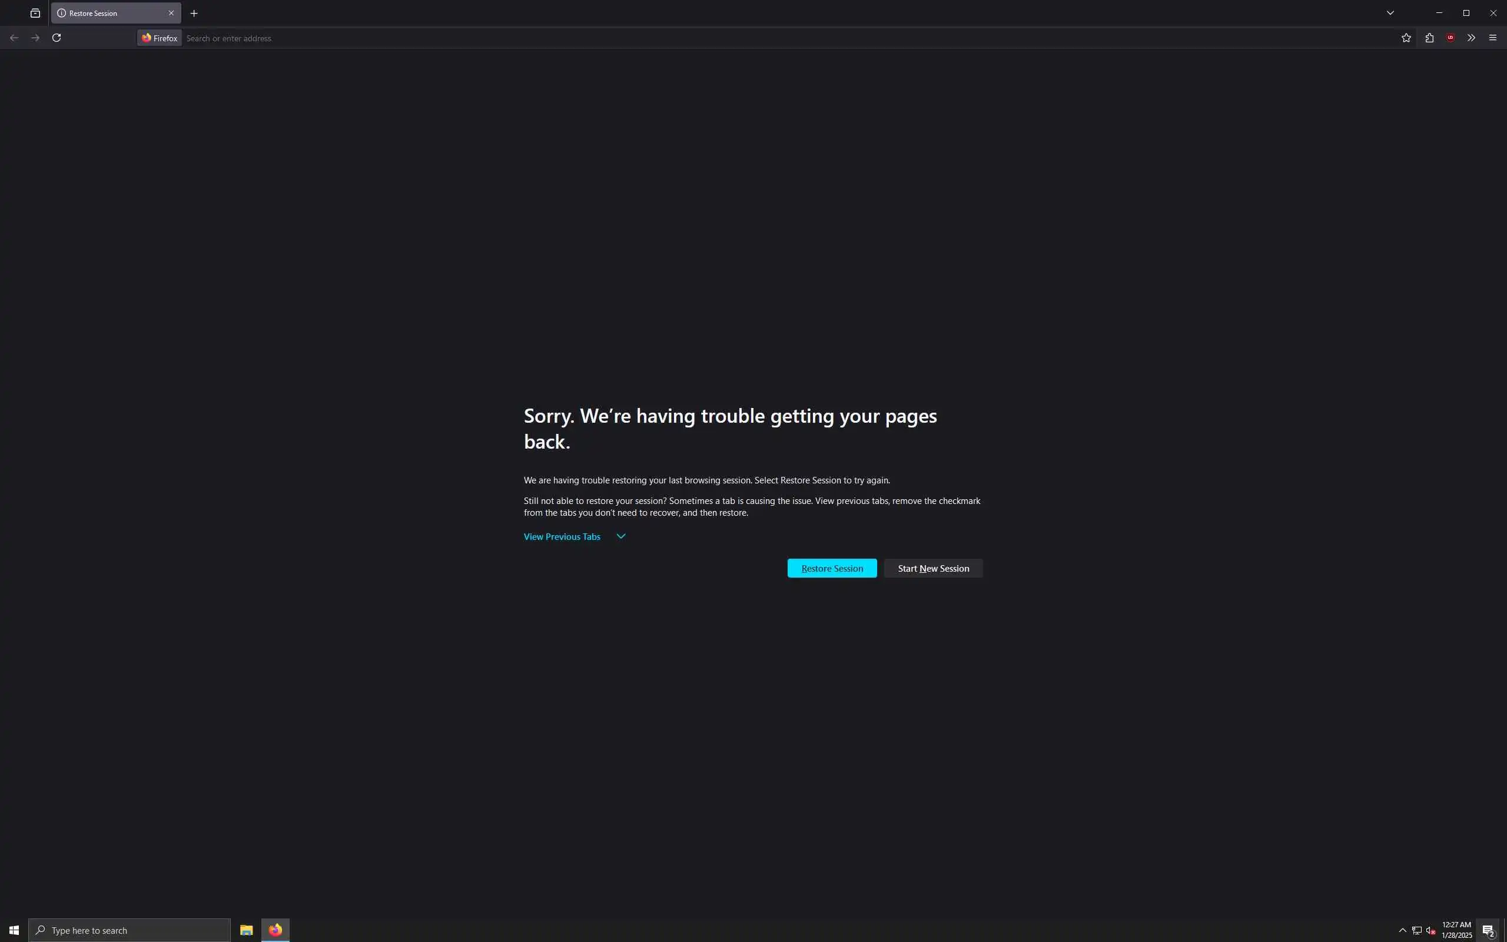1507x942 pixels.
Task: Open the list all tabs dropdown arrow
Action: click(1390, 13)
